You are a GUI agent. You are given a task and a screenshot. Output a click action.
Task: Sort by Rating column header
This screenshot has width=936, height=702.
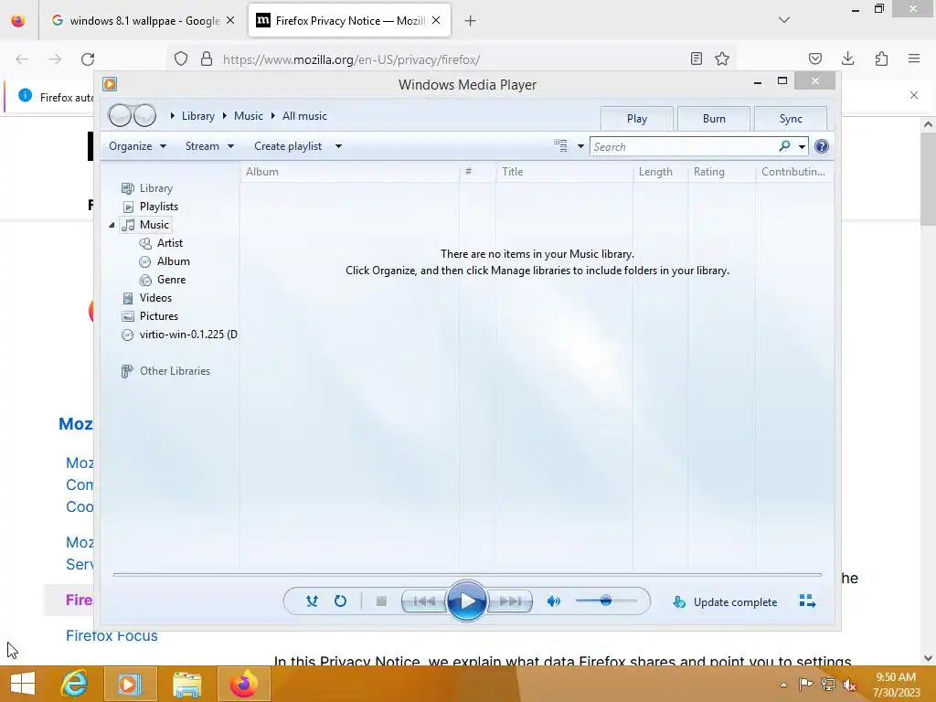pyautogui.click(x=722, y=172)
